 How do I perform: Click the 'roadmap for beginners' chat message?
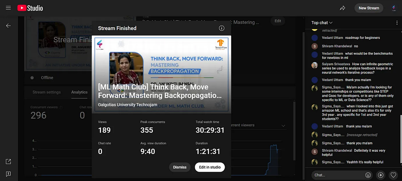click(x=362, y=38)
